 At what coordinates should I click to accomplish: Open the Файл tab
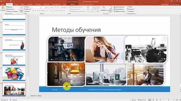[x=3, y=4]
